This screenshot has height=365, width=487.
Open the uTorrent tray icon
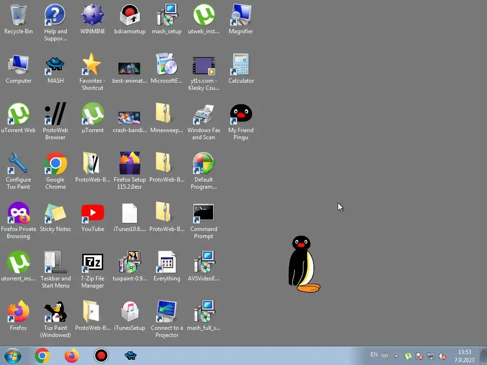click(408, 356)
